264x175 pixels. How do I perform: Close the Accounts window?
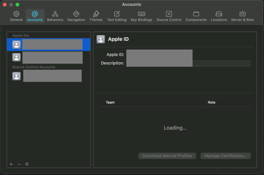(x=5, y=4)
